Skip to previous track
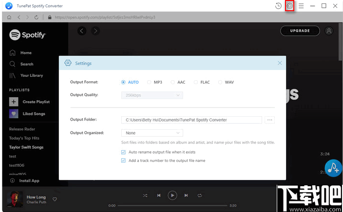The height and width of the screenshot is (212, 343). (x=159, y=195)
